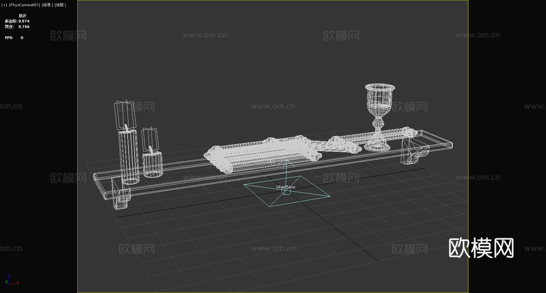Click the 顶点 vertex count statistic
Screen dimensions: 546x293
(17, 27)
